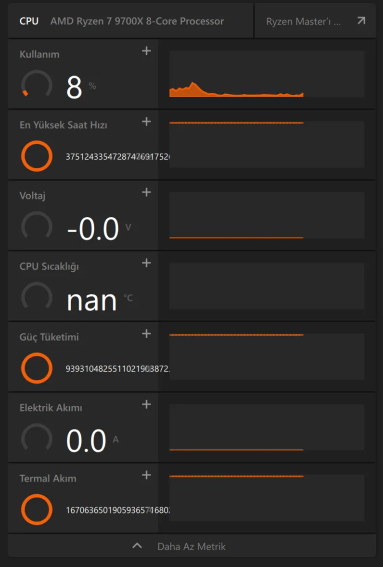
Task: Click the plus icon for Elektrik Akımı
Action: (147, 404)
